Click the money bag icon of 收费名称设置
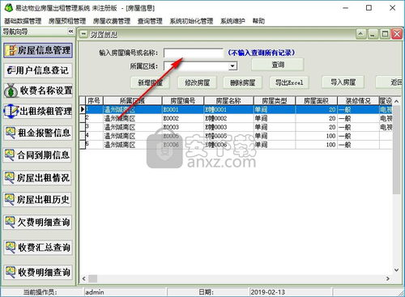 coord(11,91)
